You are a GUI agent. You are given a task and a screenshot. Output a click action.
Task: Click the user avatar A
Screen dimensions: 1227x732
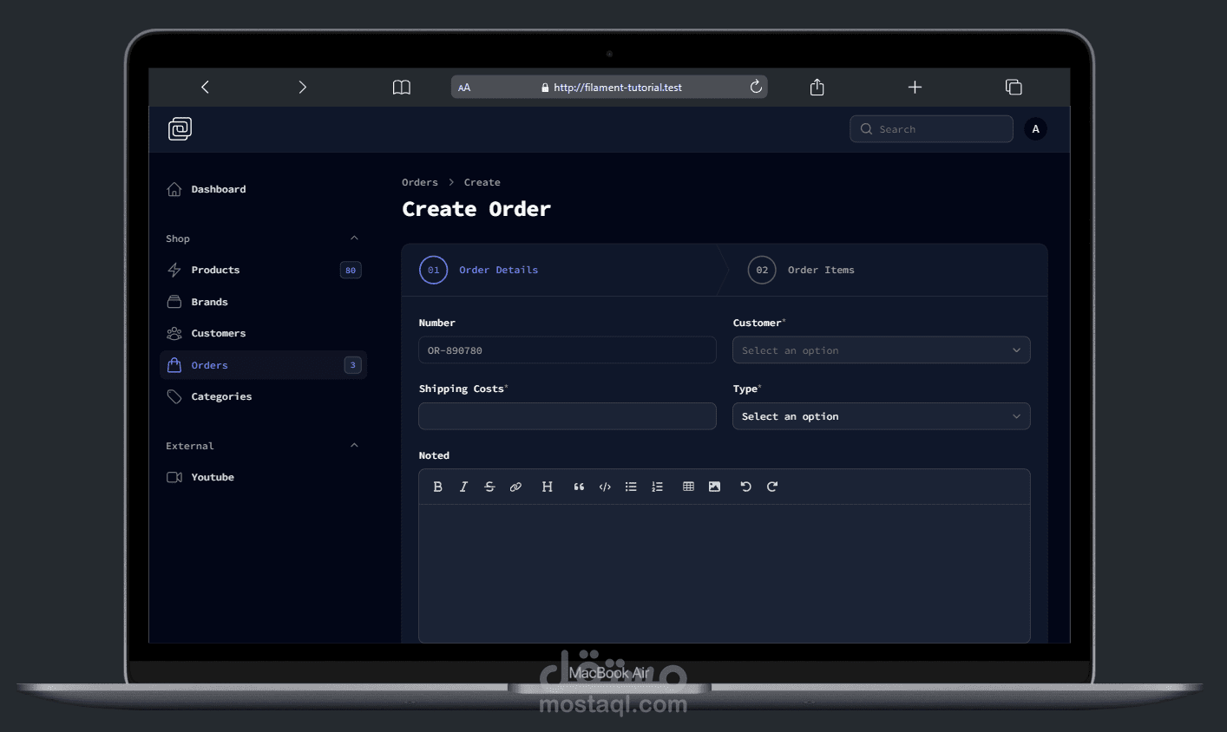click(1035, 129)
